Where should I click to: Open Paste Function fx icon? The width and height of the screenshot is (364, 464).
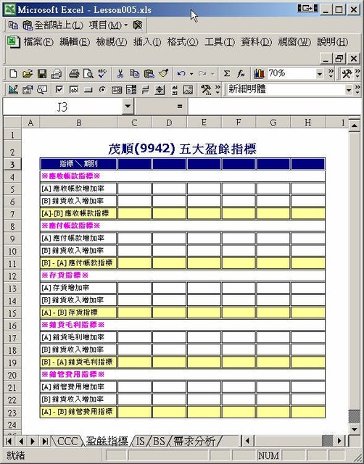pyautogui.click(x=241, y=73)
